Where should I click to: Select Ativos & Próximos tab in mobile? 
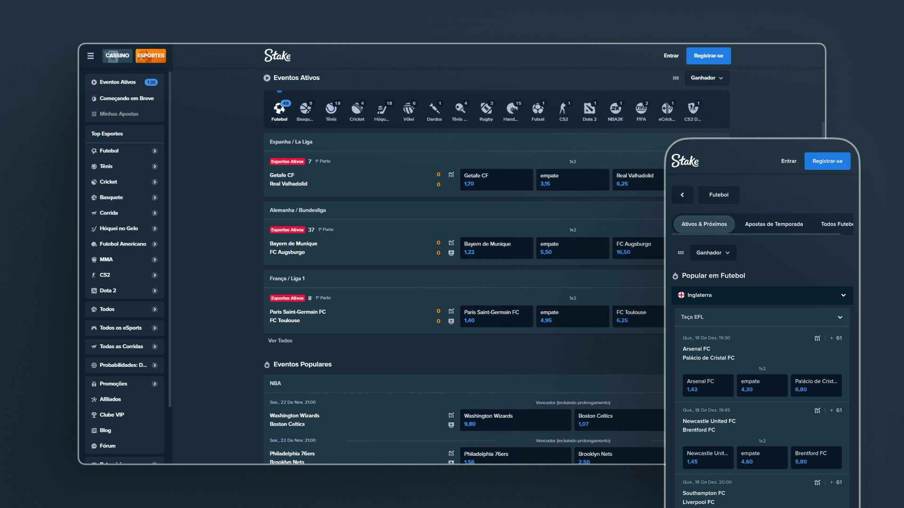(704, 224)
